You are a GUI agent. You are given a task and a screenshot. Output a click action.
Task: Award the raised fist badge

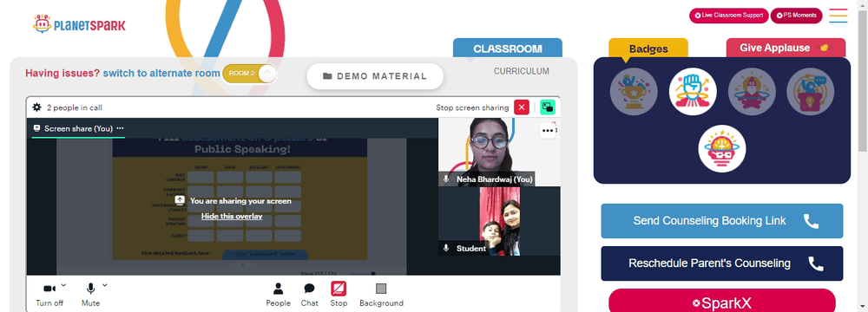click(x=693, y=92)
